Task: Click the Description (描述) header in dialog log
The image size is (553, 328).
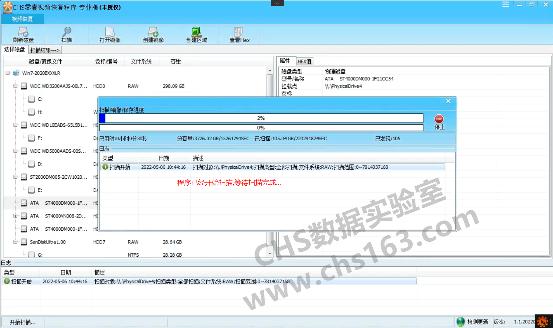Action: (x=198, y=158)
